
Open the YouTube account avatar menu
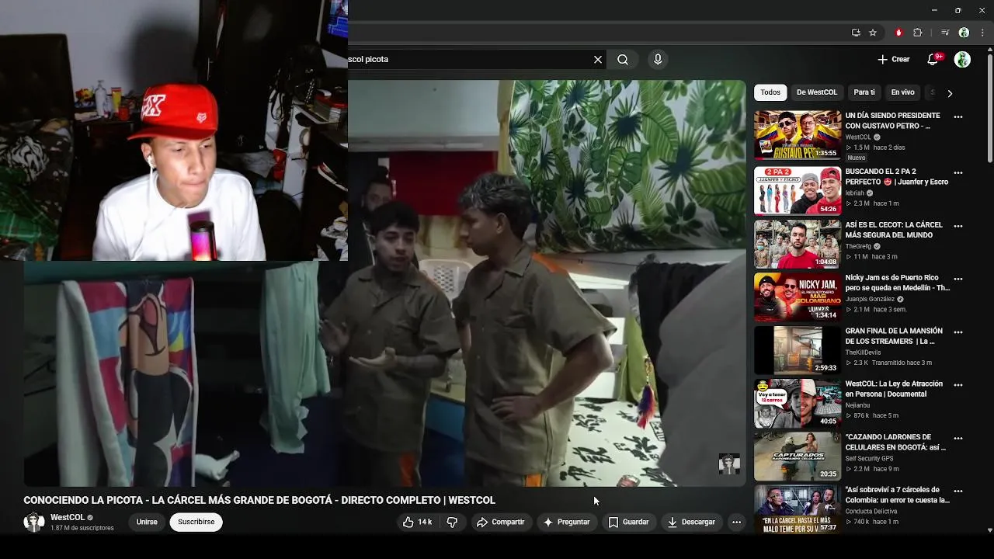[962, 59]
